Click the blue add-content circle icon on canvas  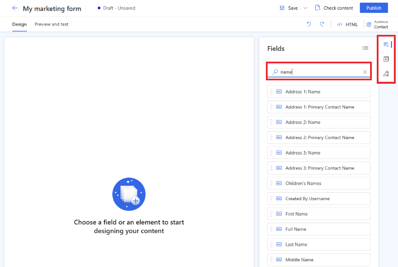click(129, 194)
